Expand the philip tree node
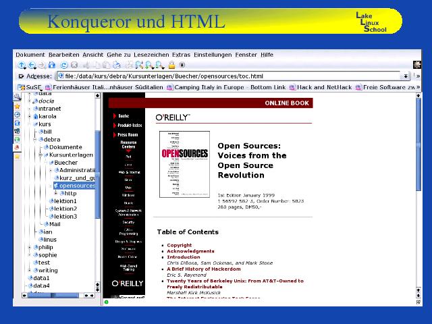 [30, 248]
